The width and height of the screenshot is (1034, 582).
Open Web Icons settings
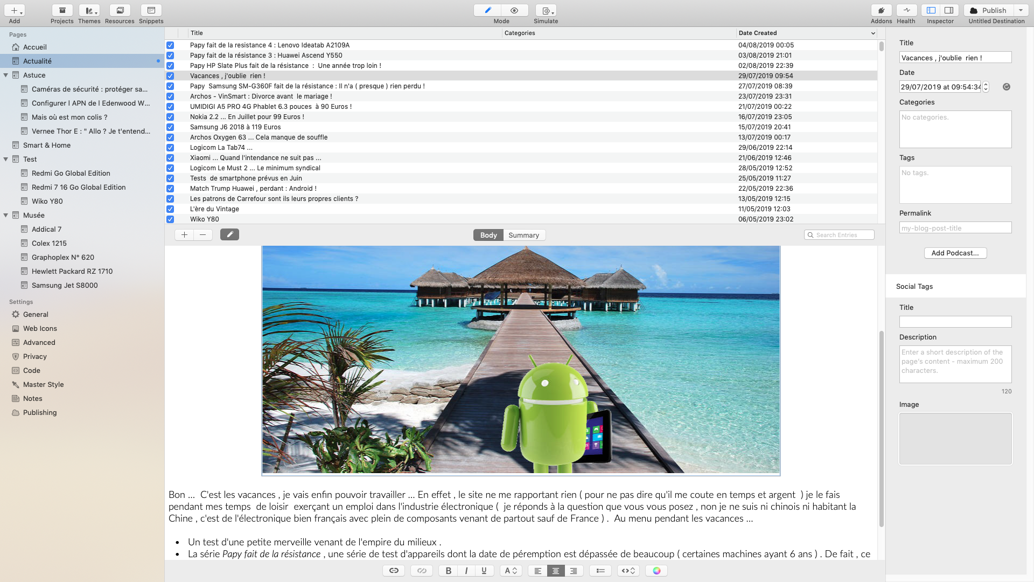(40, 328)
